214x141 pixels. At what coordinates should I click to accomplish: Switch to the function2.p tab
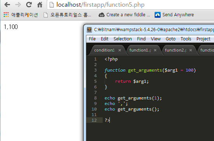[176, 50]
